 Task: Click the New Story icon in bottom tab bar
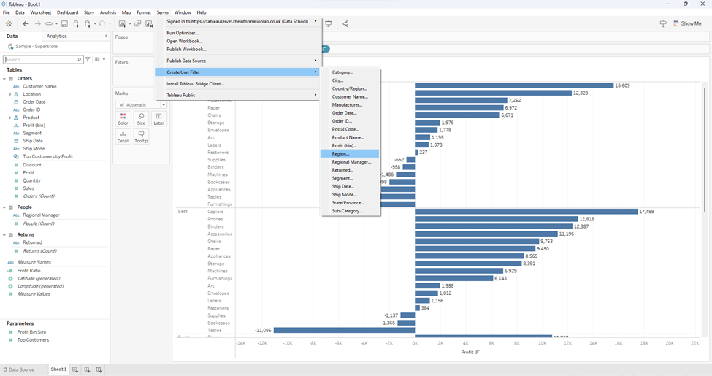click(99, 369)
